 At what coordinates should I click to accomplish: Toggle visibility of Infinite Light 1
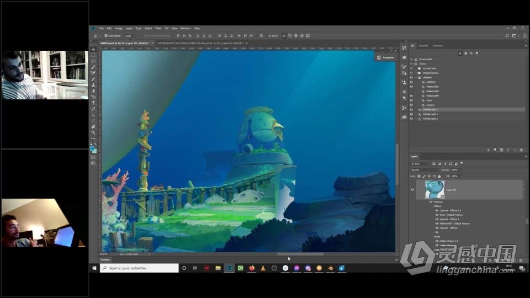click(x=411, y=110)
